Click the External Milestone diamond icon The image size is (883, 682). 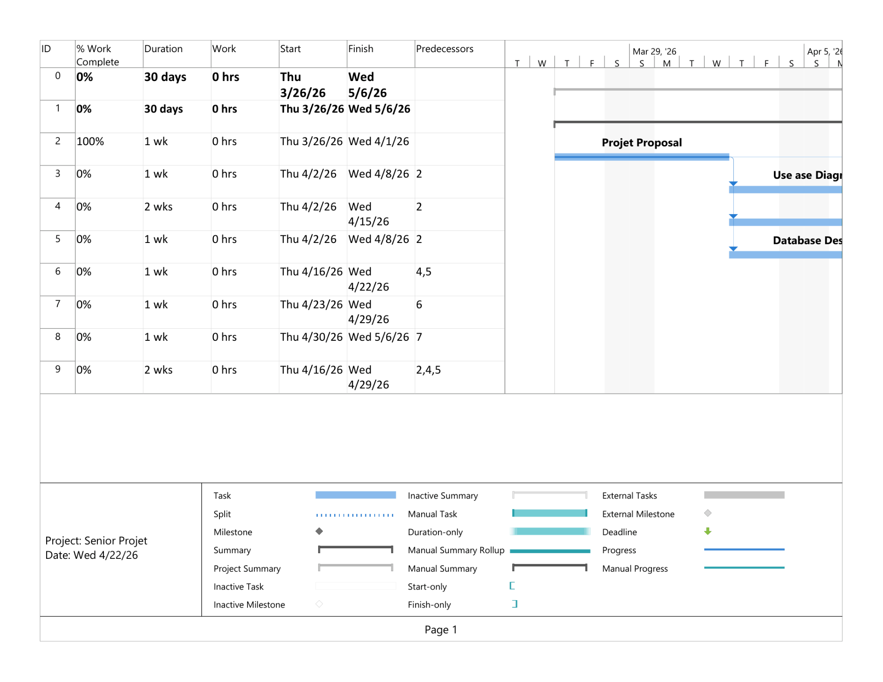708,513
